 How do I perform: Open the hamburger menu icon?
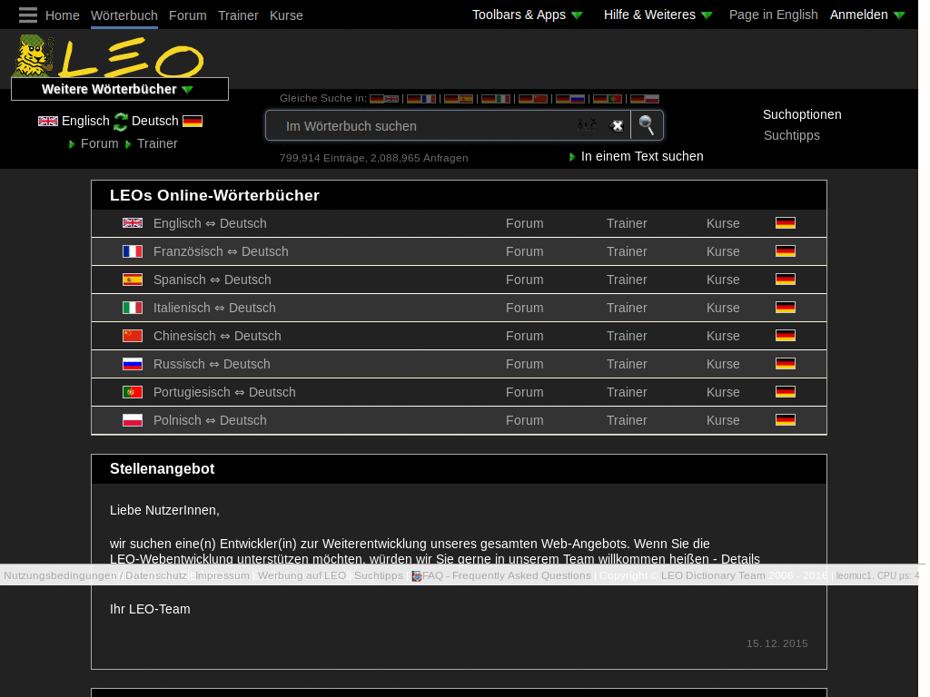pos(28,15)
